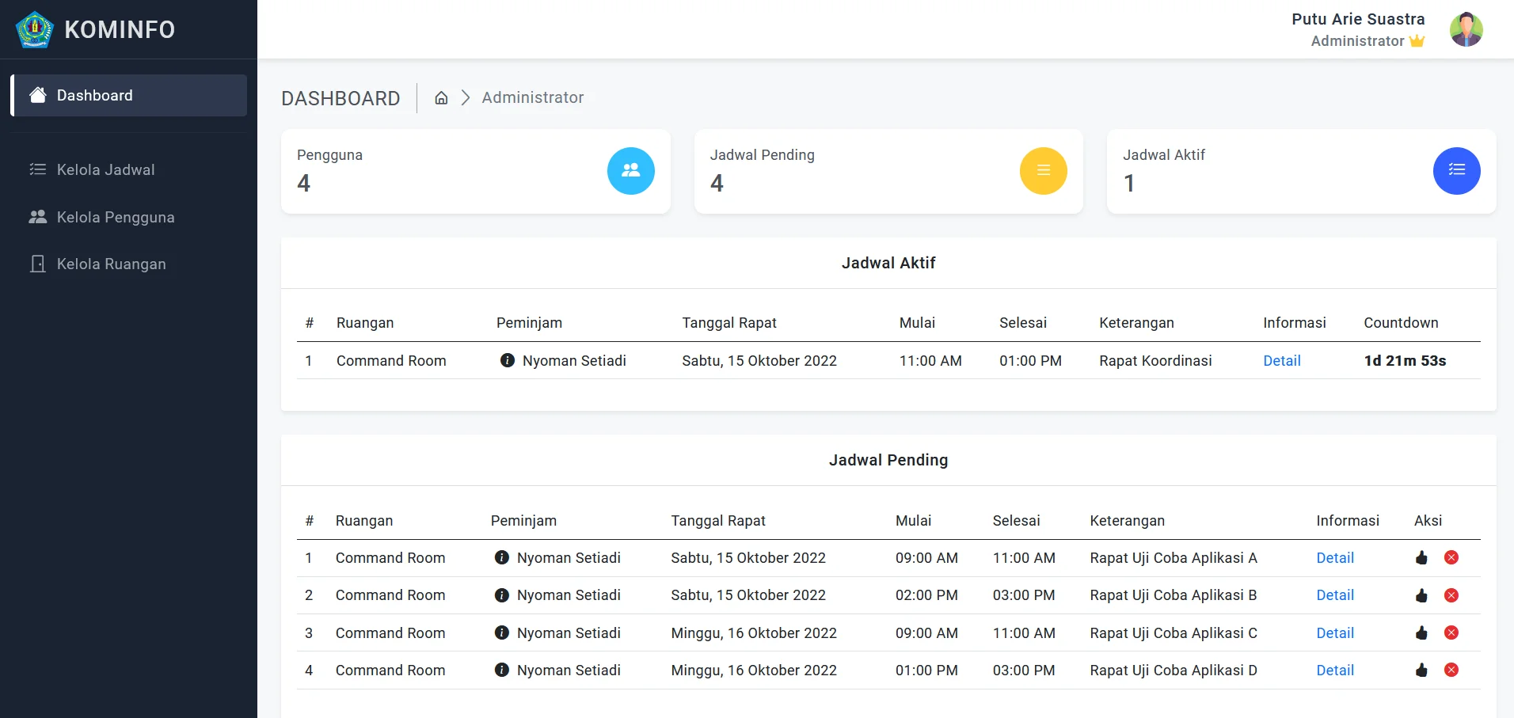Reject Rapat Uji Coba Aplikasi D with red X
The width and height of the screenshot is (1514, 718).
point(1451,670)
